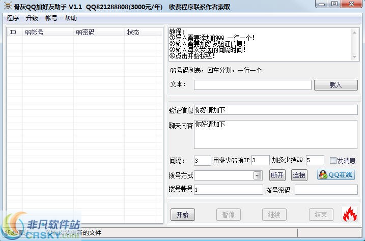Click the QQ号码列表 instruction label

pos(216,70)
